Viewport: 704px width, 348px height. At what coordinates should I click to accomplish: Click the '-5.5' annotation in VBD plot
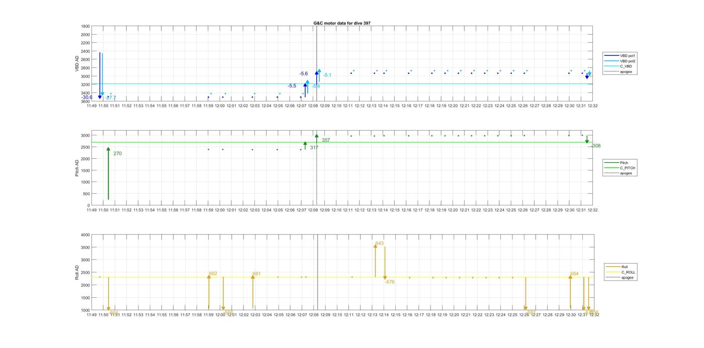click(292, 86)
